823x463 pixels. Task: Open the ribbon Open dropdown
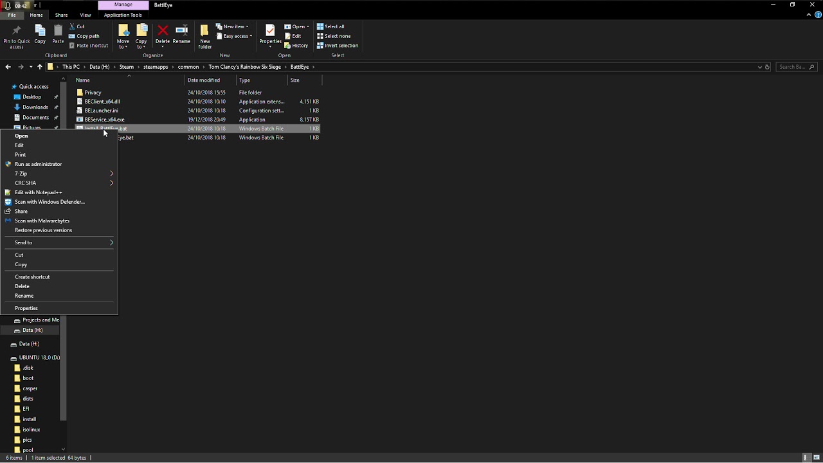pyautogui.click(x=297, y=26)
